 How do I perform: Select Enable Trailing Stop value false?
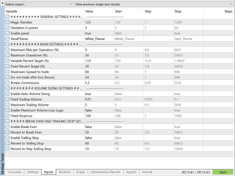coord(88,138)
